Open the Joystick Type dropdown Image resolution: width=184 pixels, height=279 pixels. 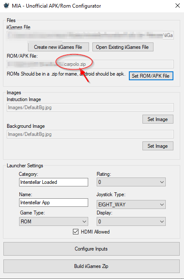131,204
